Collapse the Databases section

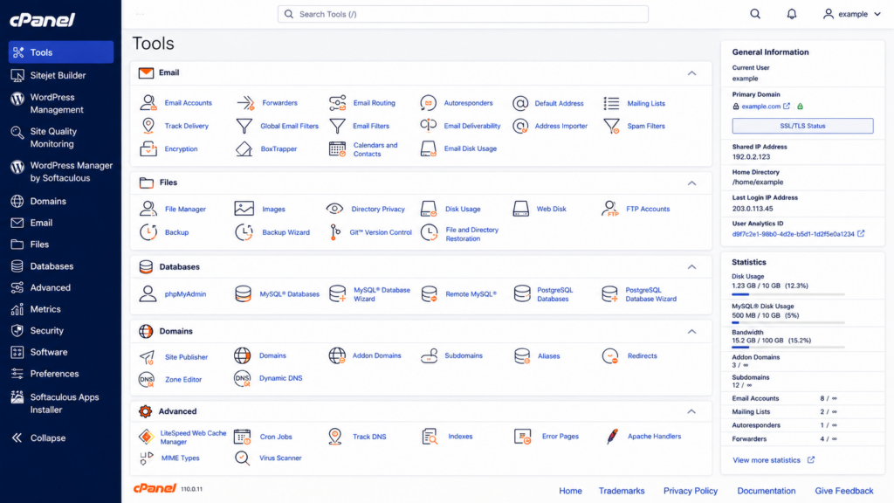coord(691,267)
